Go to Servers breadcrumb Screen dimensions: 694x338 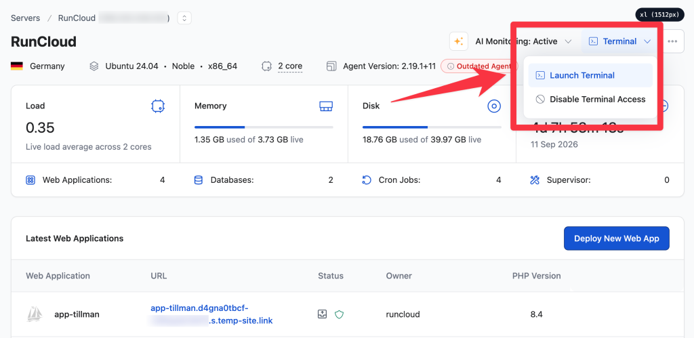tap(25, 18)
